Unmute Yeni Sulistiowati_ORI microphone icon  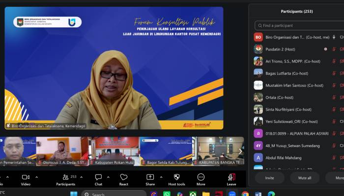tap(334, 122)
